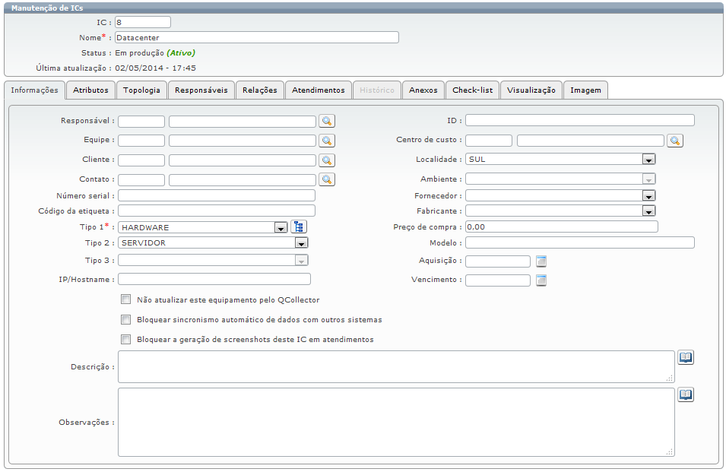The image size is (726, 472).
Task: Open the Topologia tab
Action: pyautogui.click(x=141, y=90)
